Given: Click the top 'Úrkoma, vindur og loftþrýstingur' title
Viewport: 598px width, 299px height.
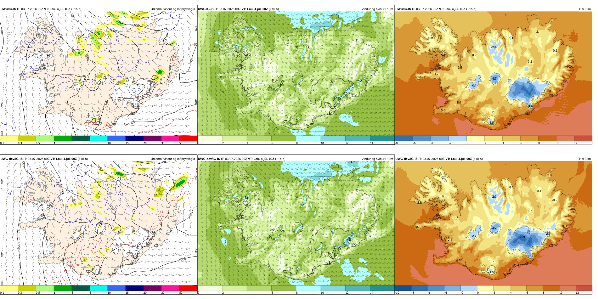Looking at the screenshot, I should click(173, 9).
